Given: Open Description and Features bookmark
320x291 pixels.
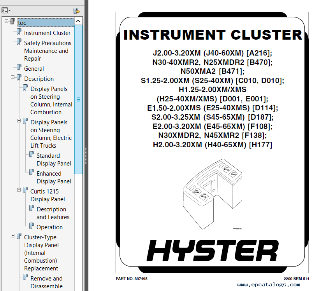Looking at the screenshot, I should point(53,213).
